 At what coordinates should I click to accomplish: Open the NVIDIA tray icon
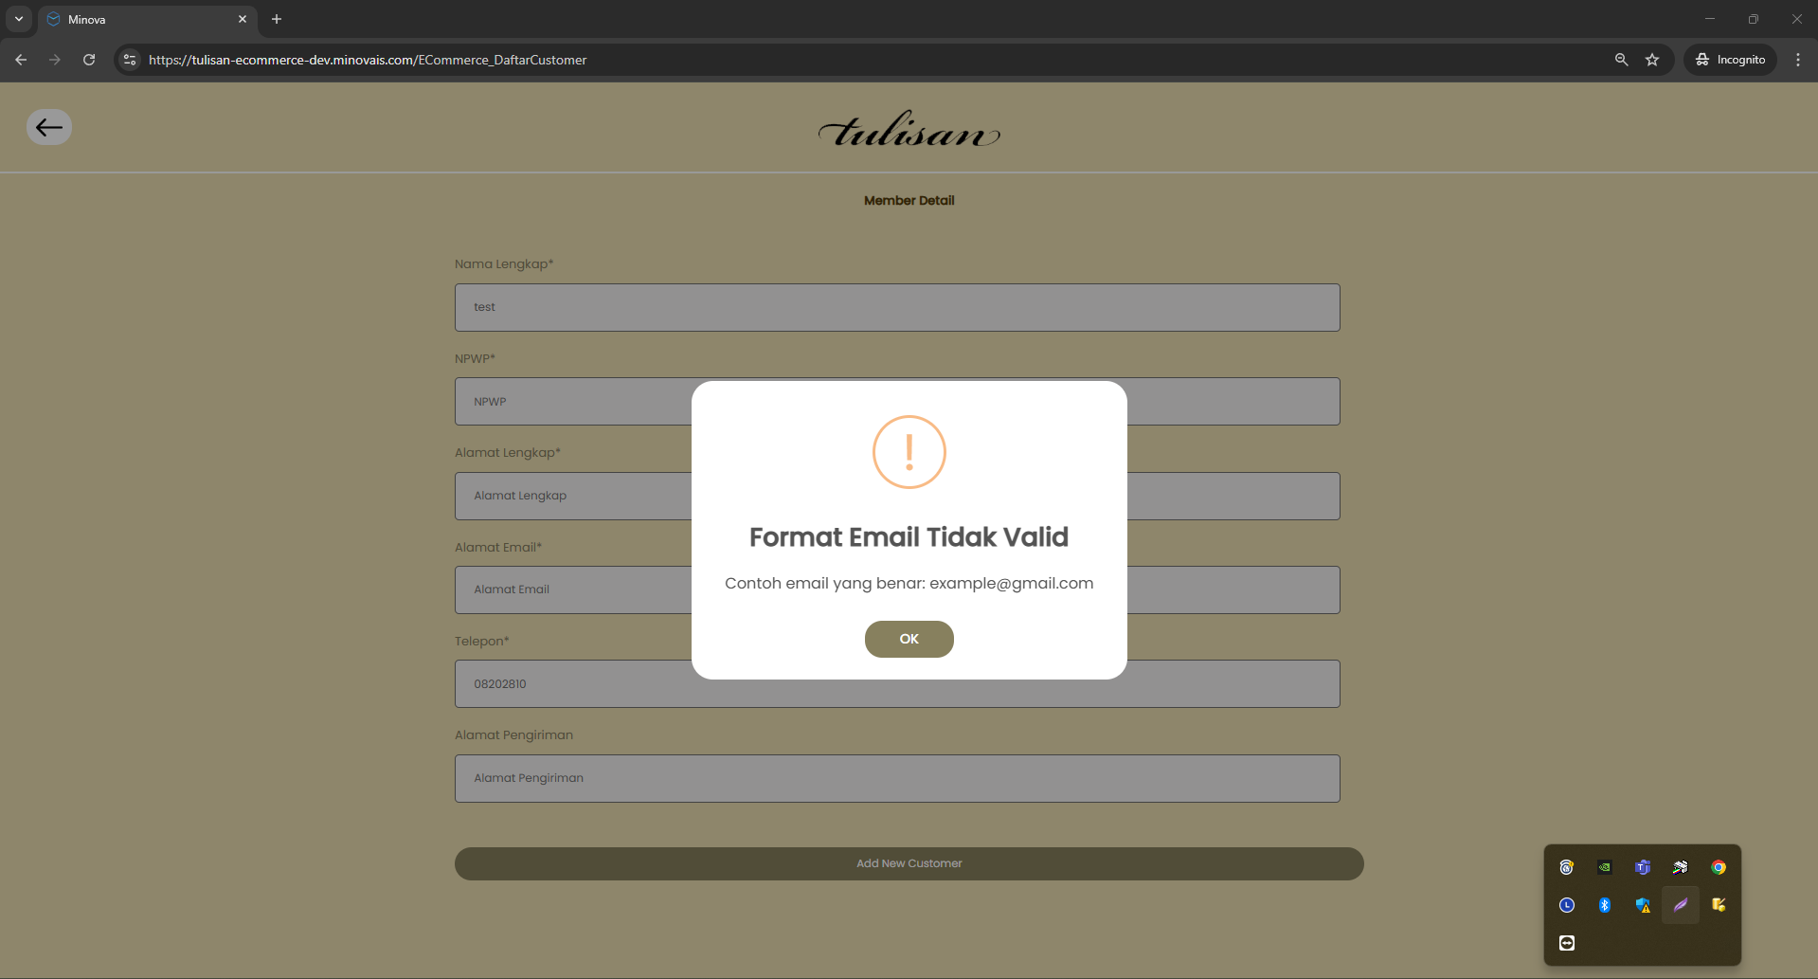[x=1605, y=867]
